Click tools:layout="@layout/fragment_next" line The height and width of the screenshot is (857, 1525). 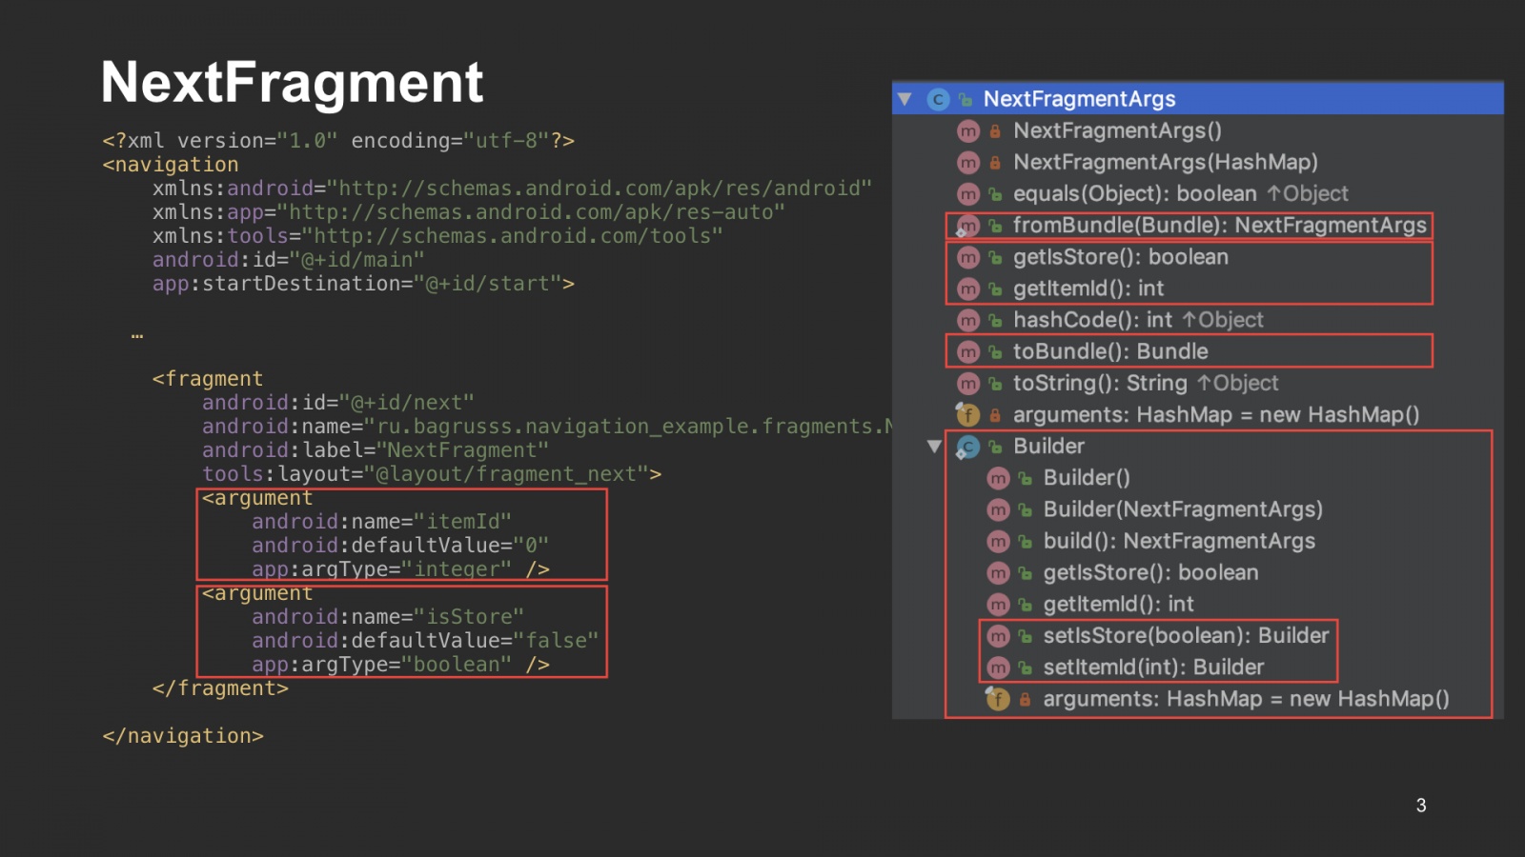[x=432, y=474]
